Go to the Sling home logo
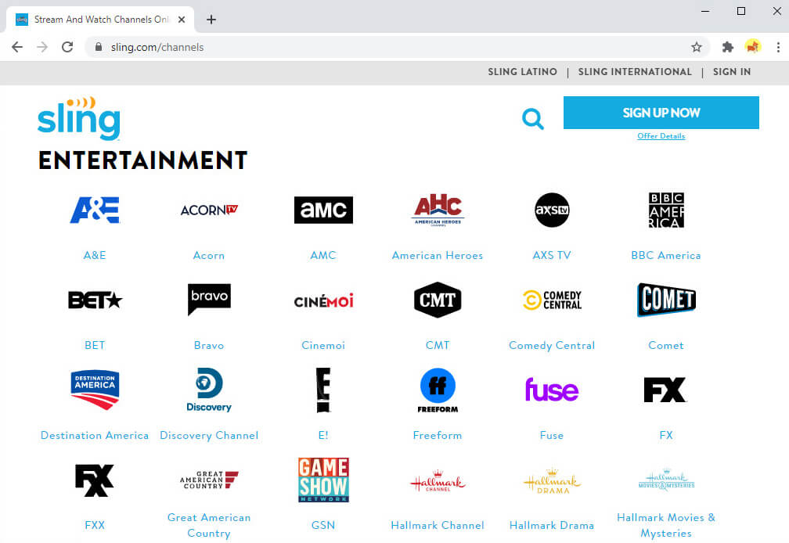The image size is (789, 543). pos(79,118)
